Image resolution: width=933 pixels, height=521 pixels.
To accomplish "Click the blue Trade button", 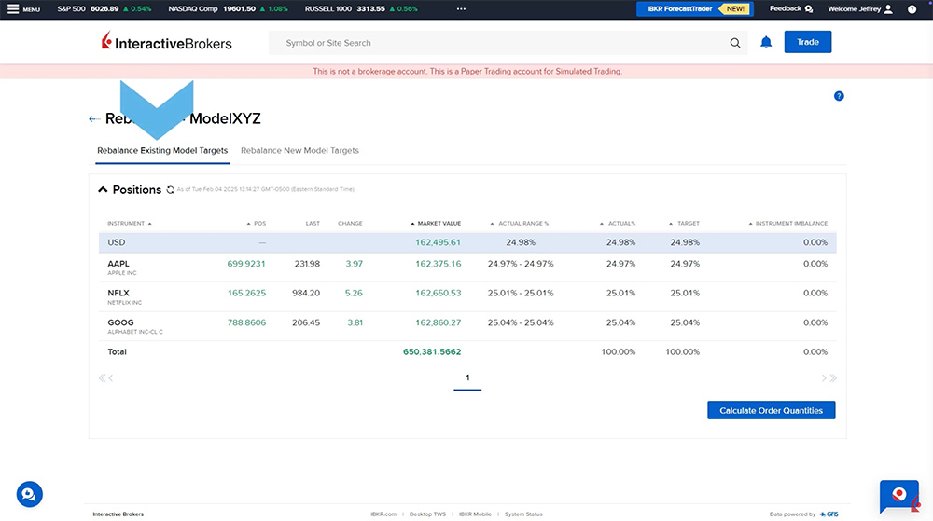I will pyautogui.click(x=807, y=42).
